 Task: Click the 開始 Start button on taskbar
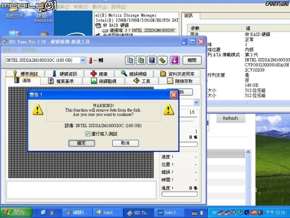[x=16, y=212]
